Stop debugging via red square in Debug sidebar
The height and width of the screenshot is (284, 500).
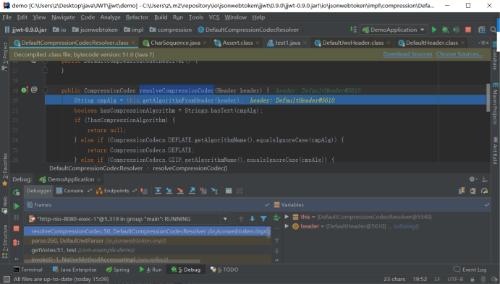coord(16,228)
